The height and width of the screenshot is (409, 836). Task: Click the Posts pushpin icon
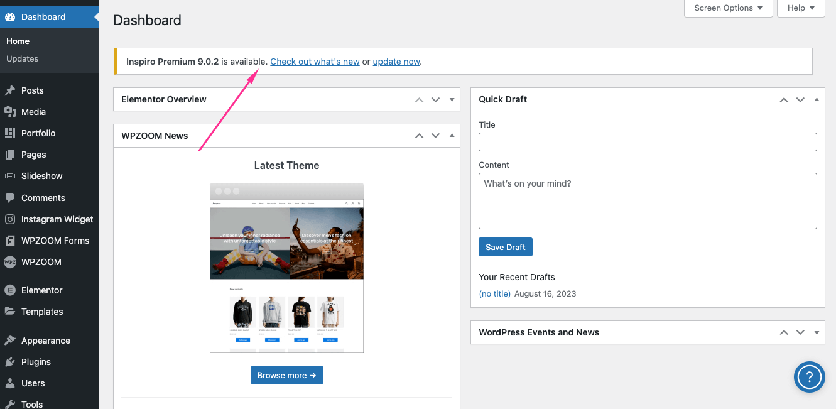click(10, 90)
